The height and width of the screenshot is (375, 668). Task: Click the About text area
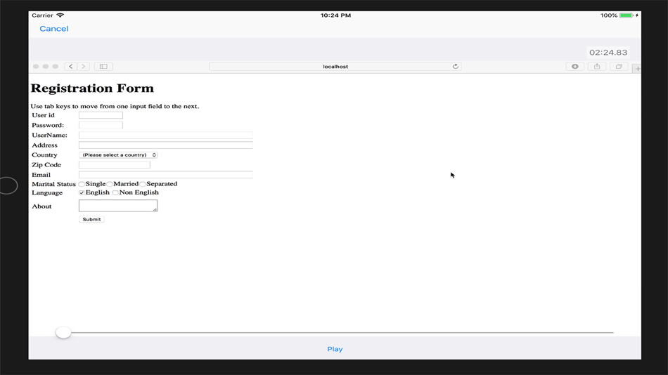pos(118,206)
